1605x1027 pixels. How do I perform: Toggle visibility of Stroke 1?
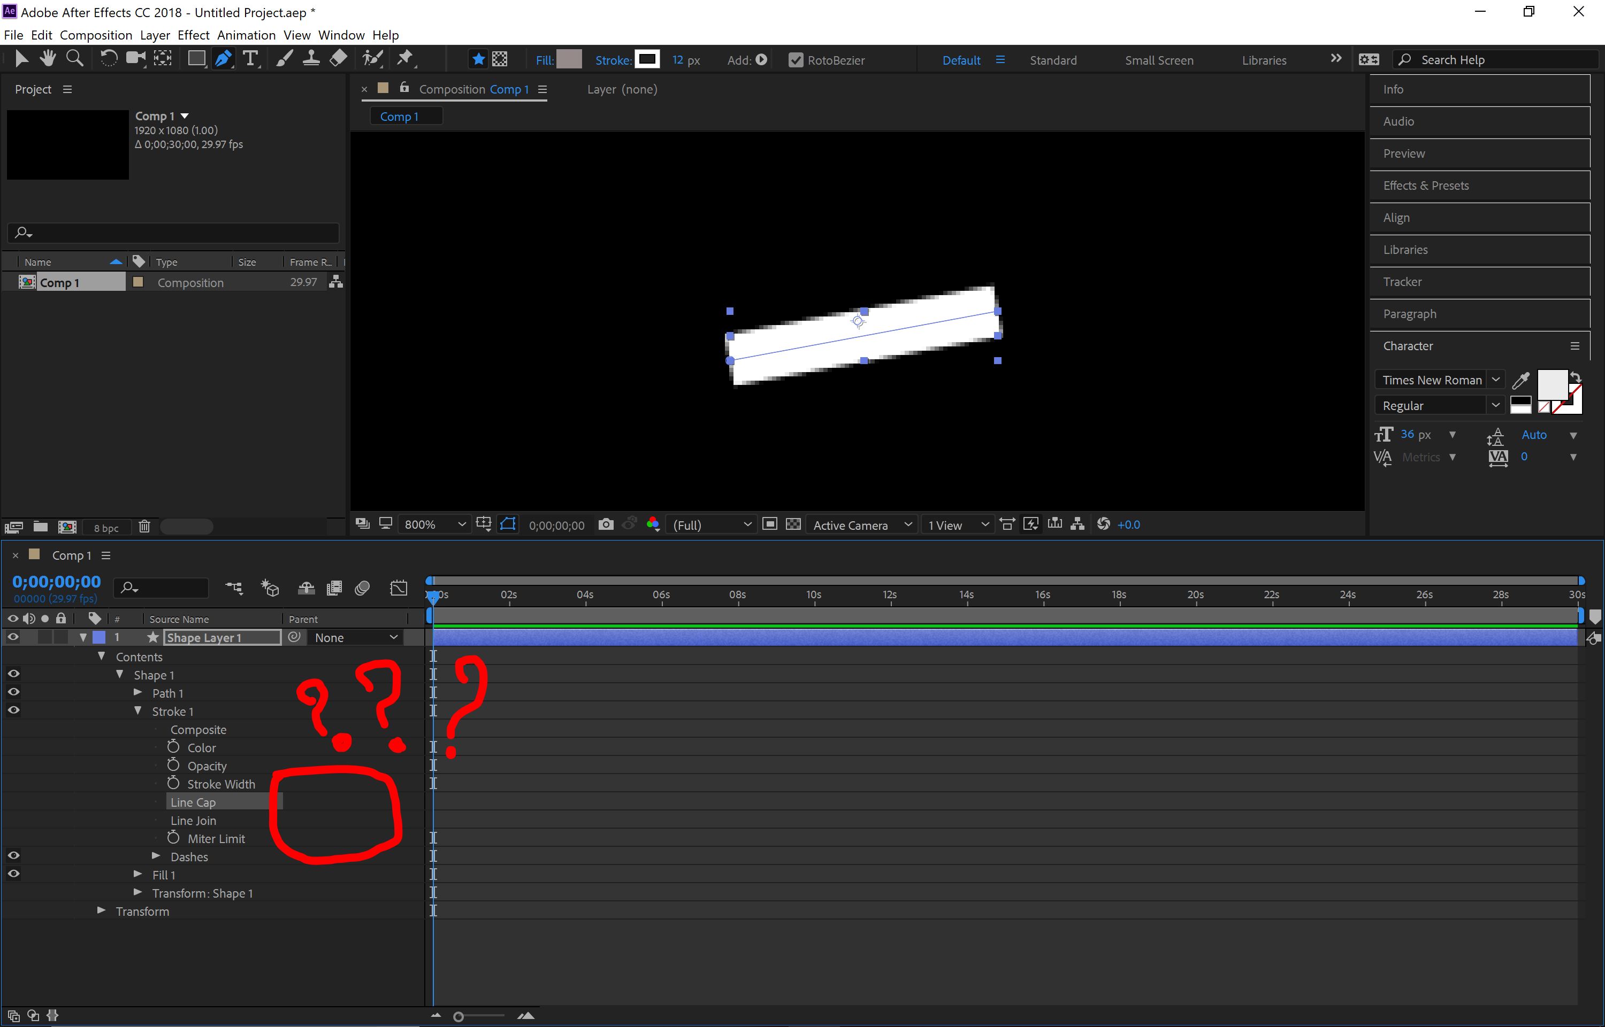[13, 709]
